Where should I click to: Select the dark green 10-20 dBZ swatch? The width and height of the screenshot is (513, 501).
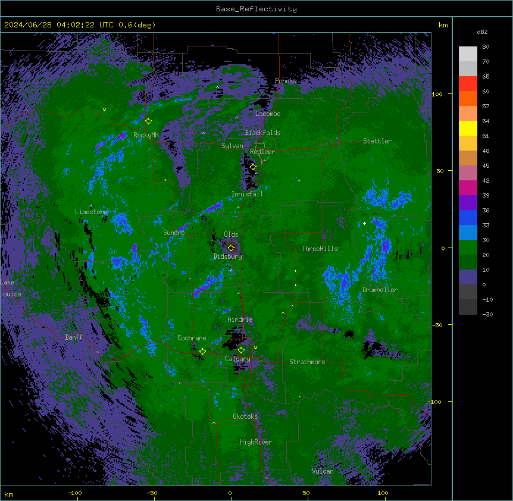pos(468,262)
